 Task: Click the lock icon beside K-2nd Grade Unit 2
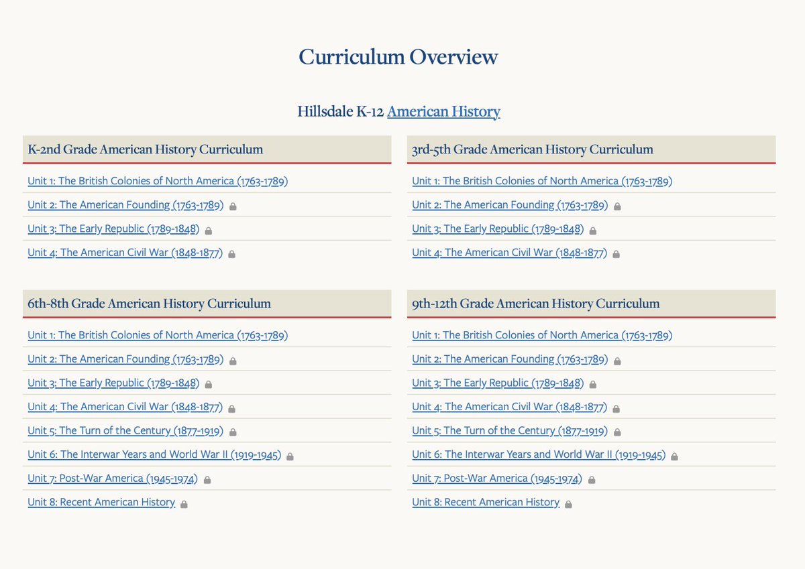pos(233,206)
